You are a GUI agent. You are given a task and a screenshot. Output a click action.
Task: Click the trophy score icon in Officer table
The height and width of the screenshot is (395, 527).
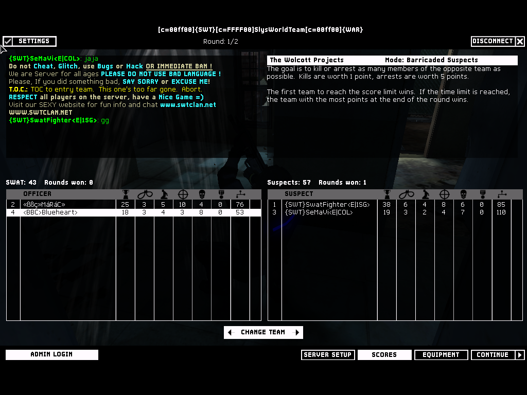(126, 194)
